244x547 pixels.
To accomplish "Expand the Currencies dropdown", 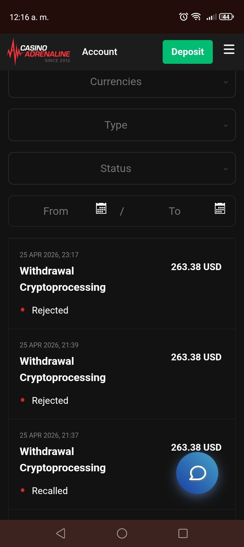I will coord(122,82).
